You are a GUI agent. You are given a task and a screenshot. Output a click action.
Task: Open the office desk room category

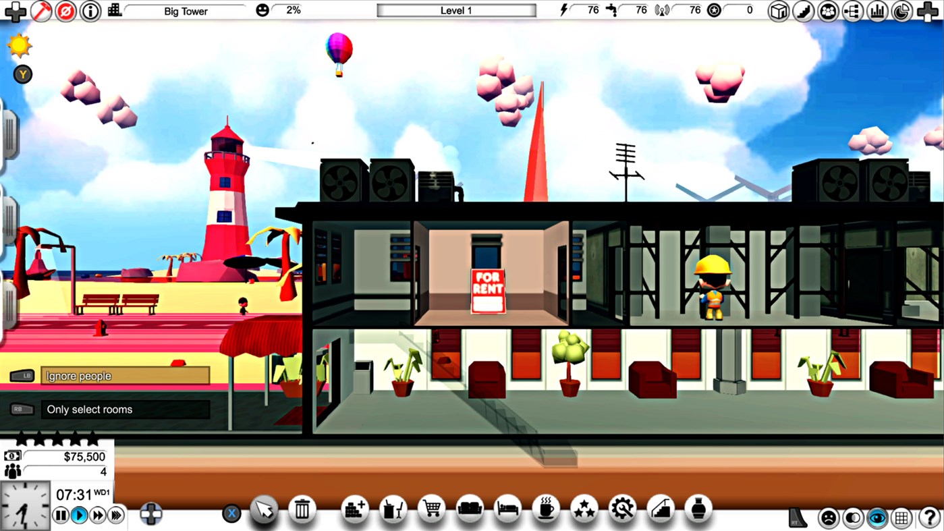pos(393,509)
